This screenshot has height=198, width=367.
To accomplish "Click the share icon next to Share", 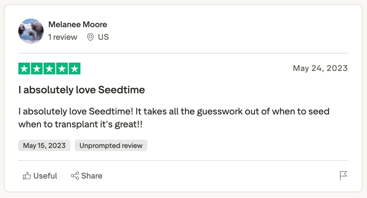I will [75, 176].
